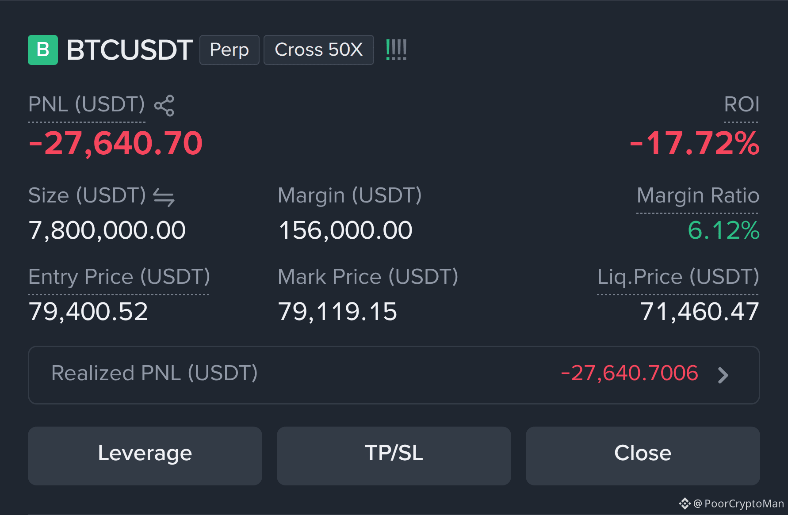Open realized PNL details chevron
Viewport: 788px width, 515px height.
[723, 375]
